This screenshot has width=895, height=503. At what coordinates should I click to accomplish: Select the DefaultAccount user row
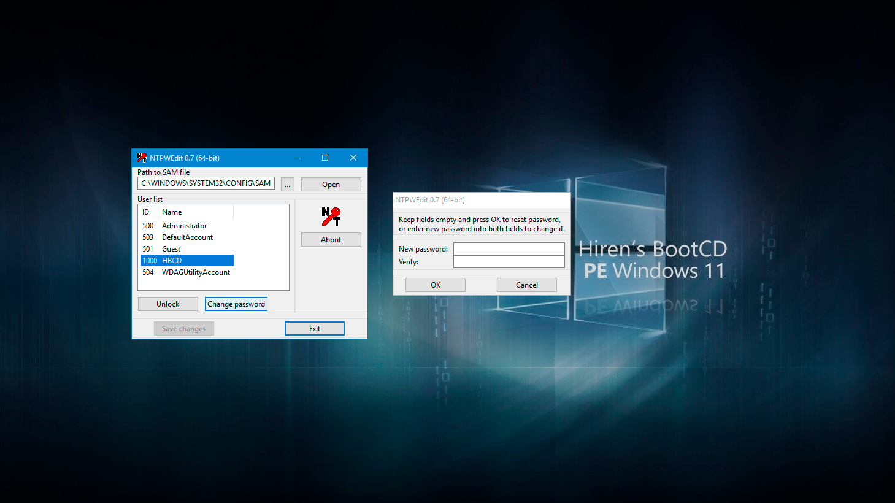[x=187, y=237]
